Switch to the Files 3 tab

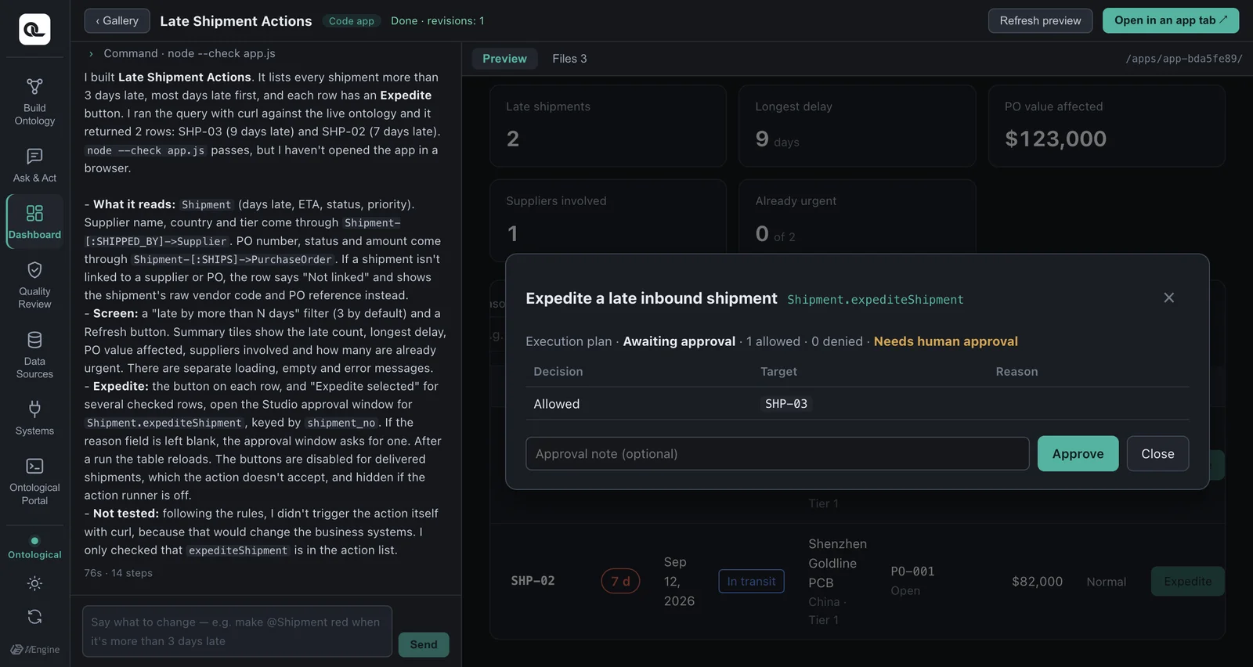coord(569,59)
